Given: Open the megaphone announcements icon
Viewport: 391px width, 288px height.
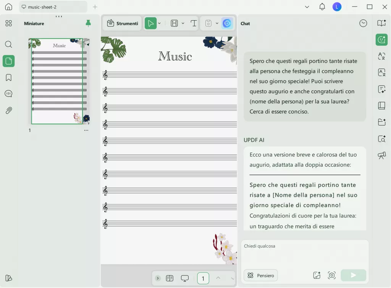Looking at the screenshot, I should click(x=381, y=156).
